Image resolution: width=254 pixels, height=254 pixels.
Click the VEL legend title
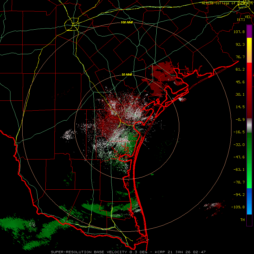pos(248,17)
